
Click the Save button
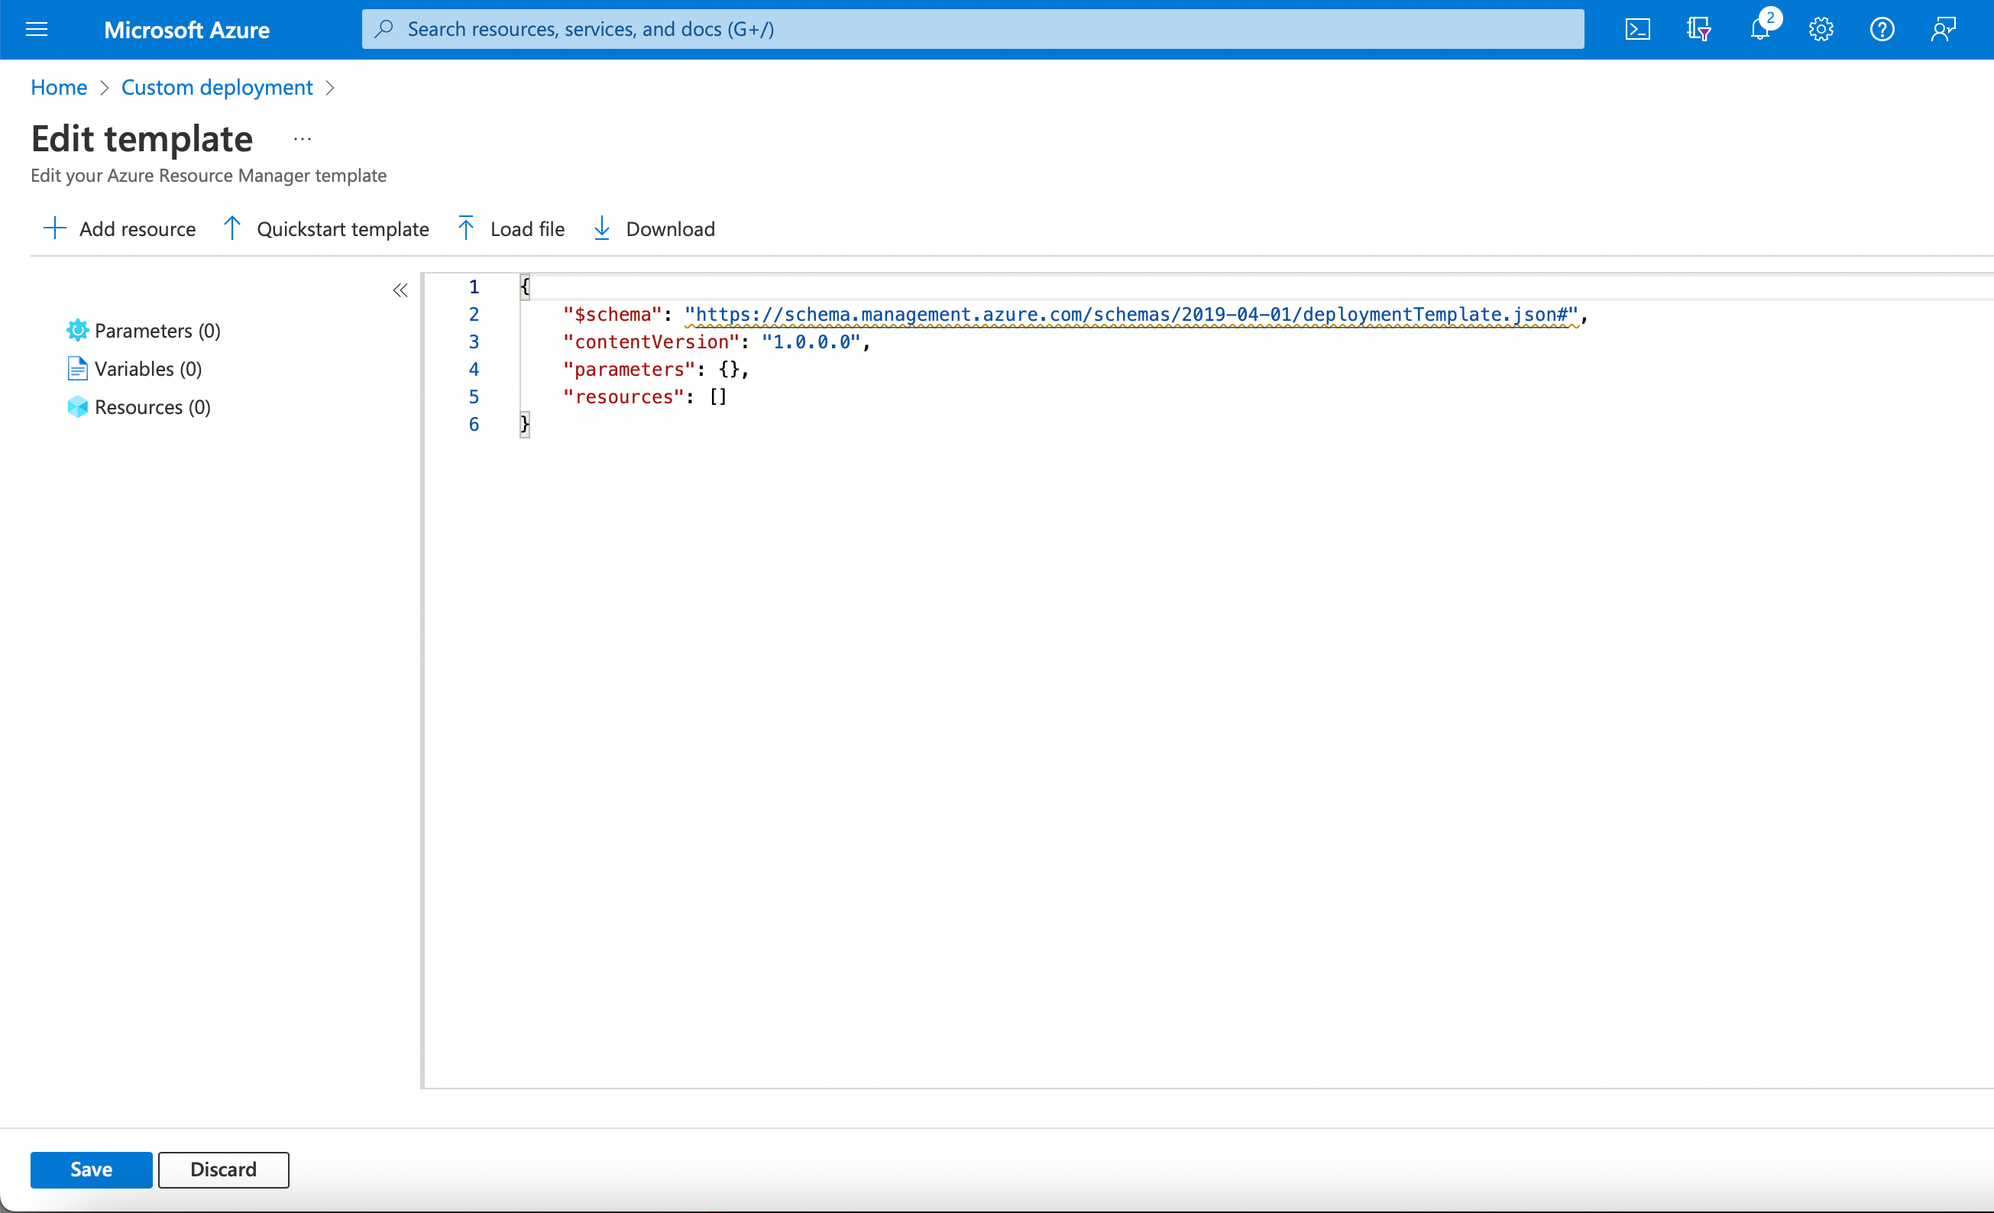[91, 1169]
